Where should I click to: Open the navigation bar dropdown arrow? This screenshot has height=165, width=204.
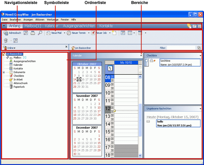coord(4,26)
